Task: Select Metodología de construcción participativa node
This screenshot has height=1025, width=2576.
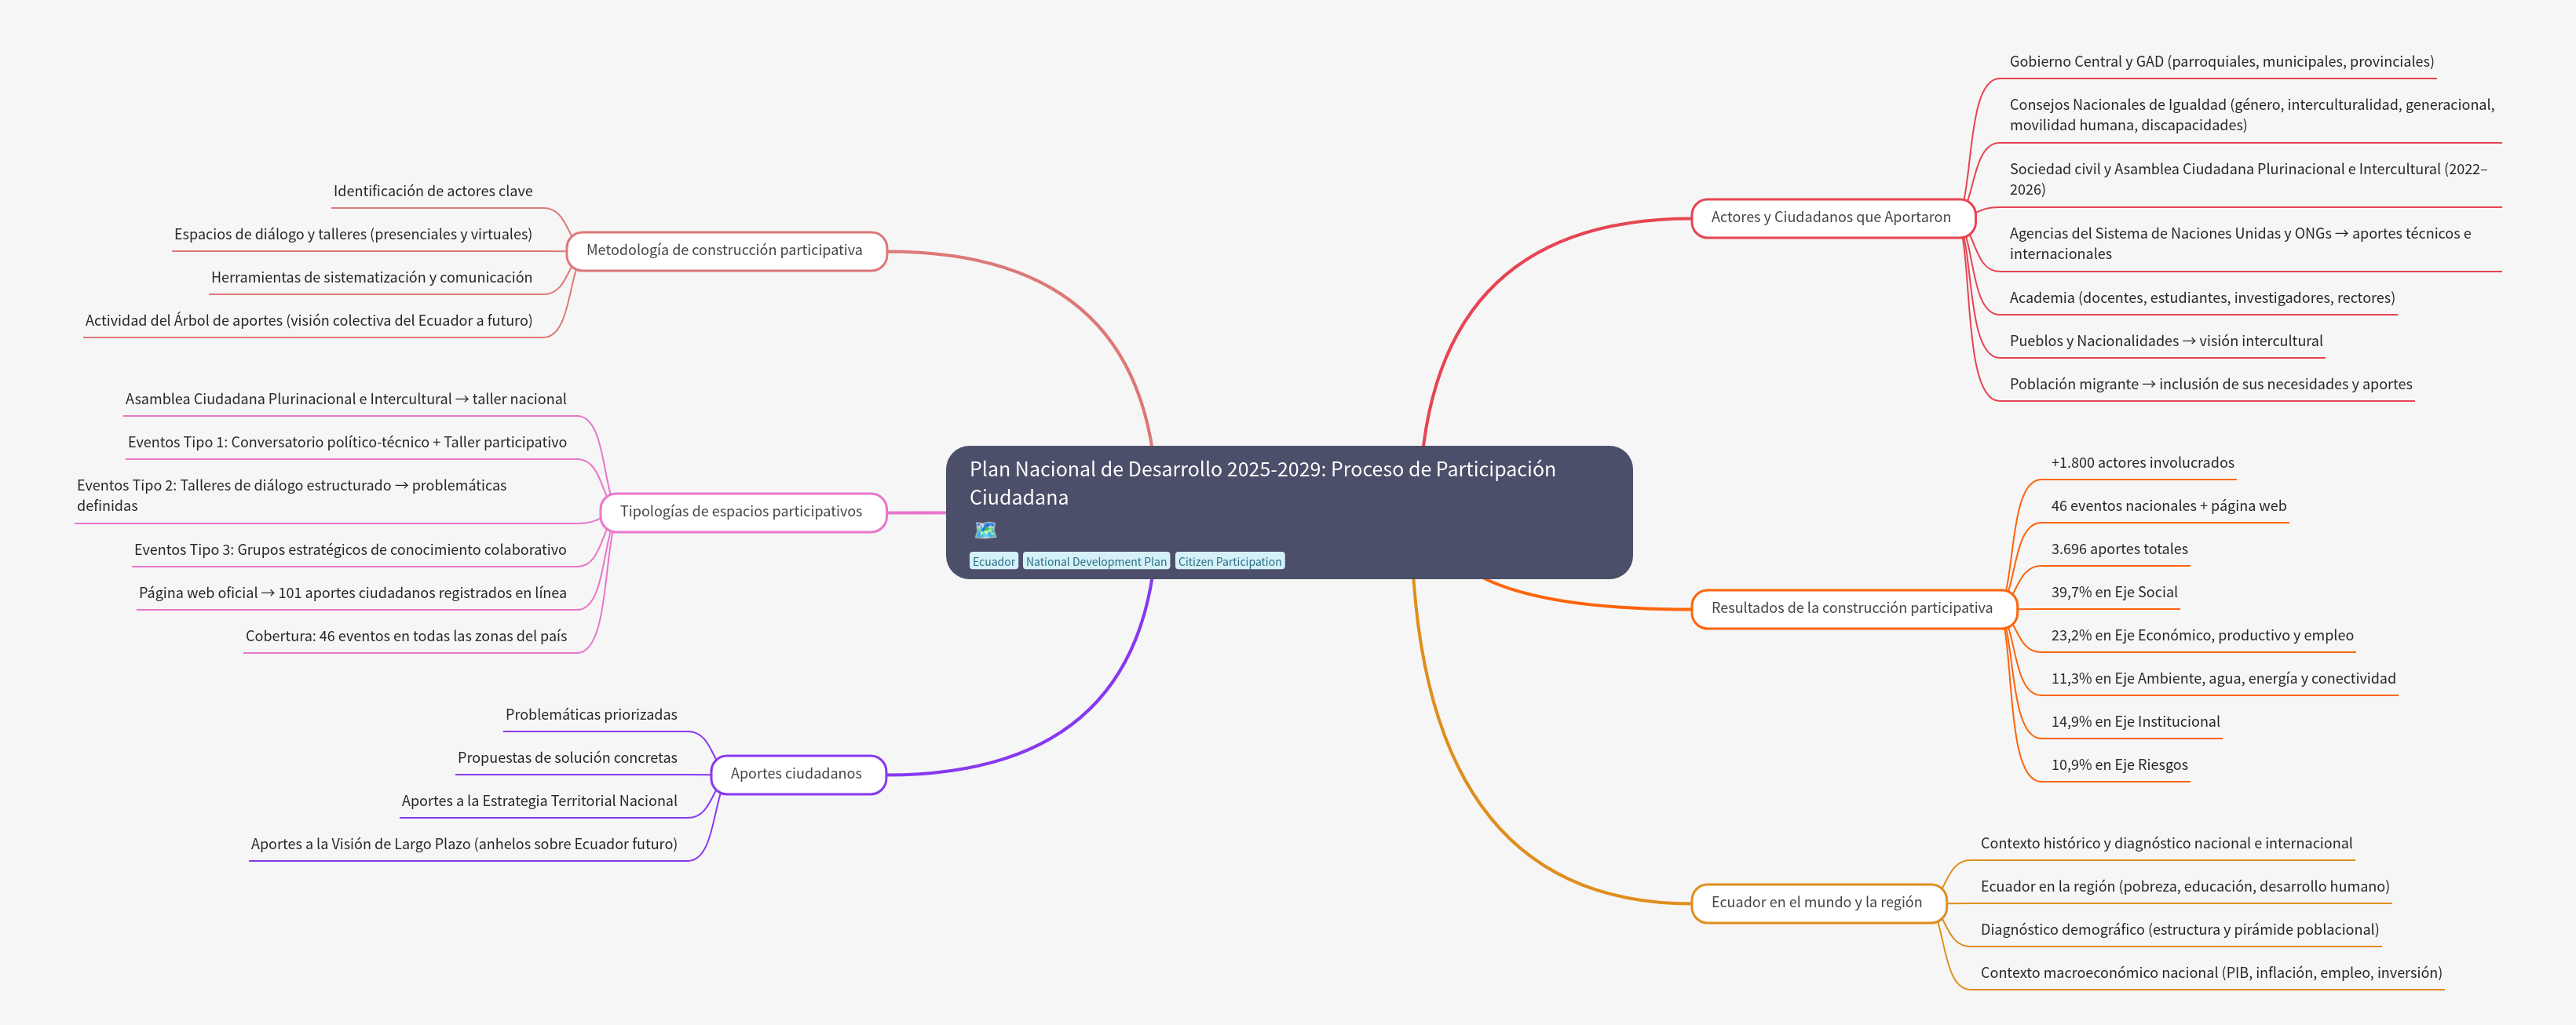Action: (726, 250)
